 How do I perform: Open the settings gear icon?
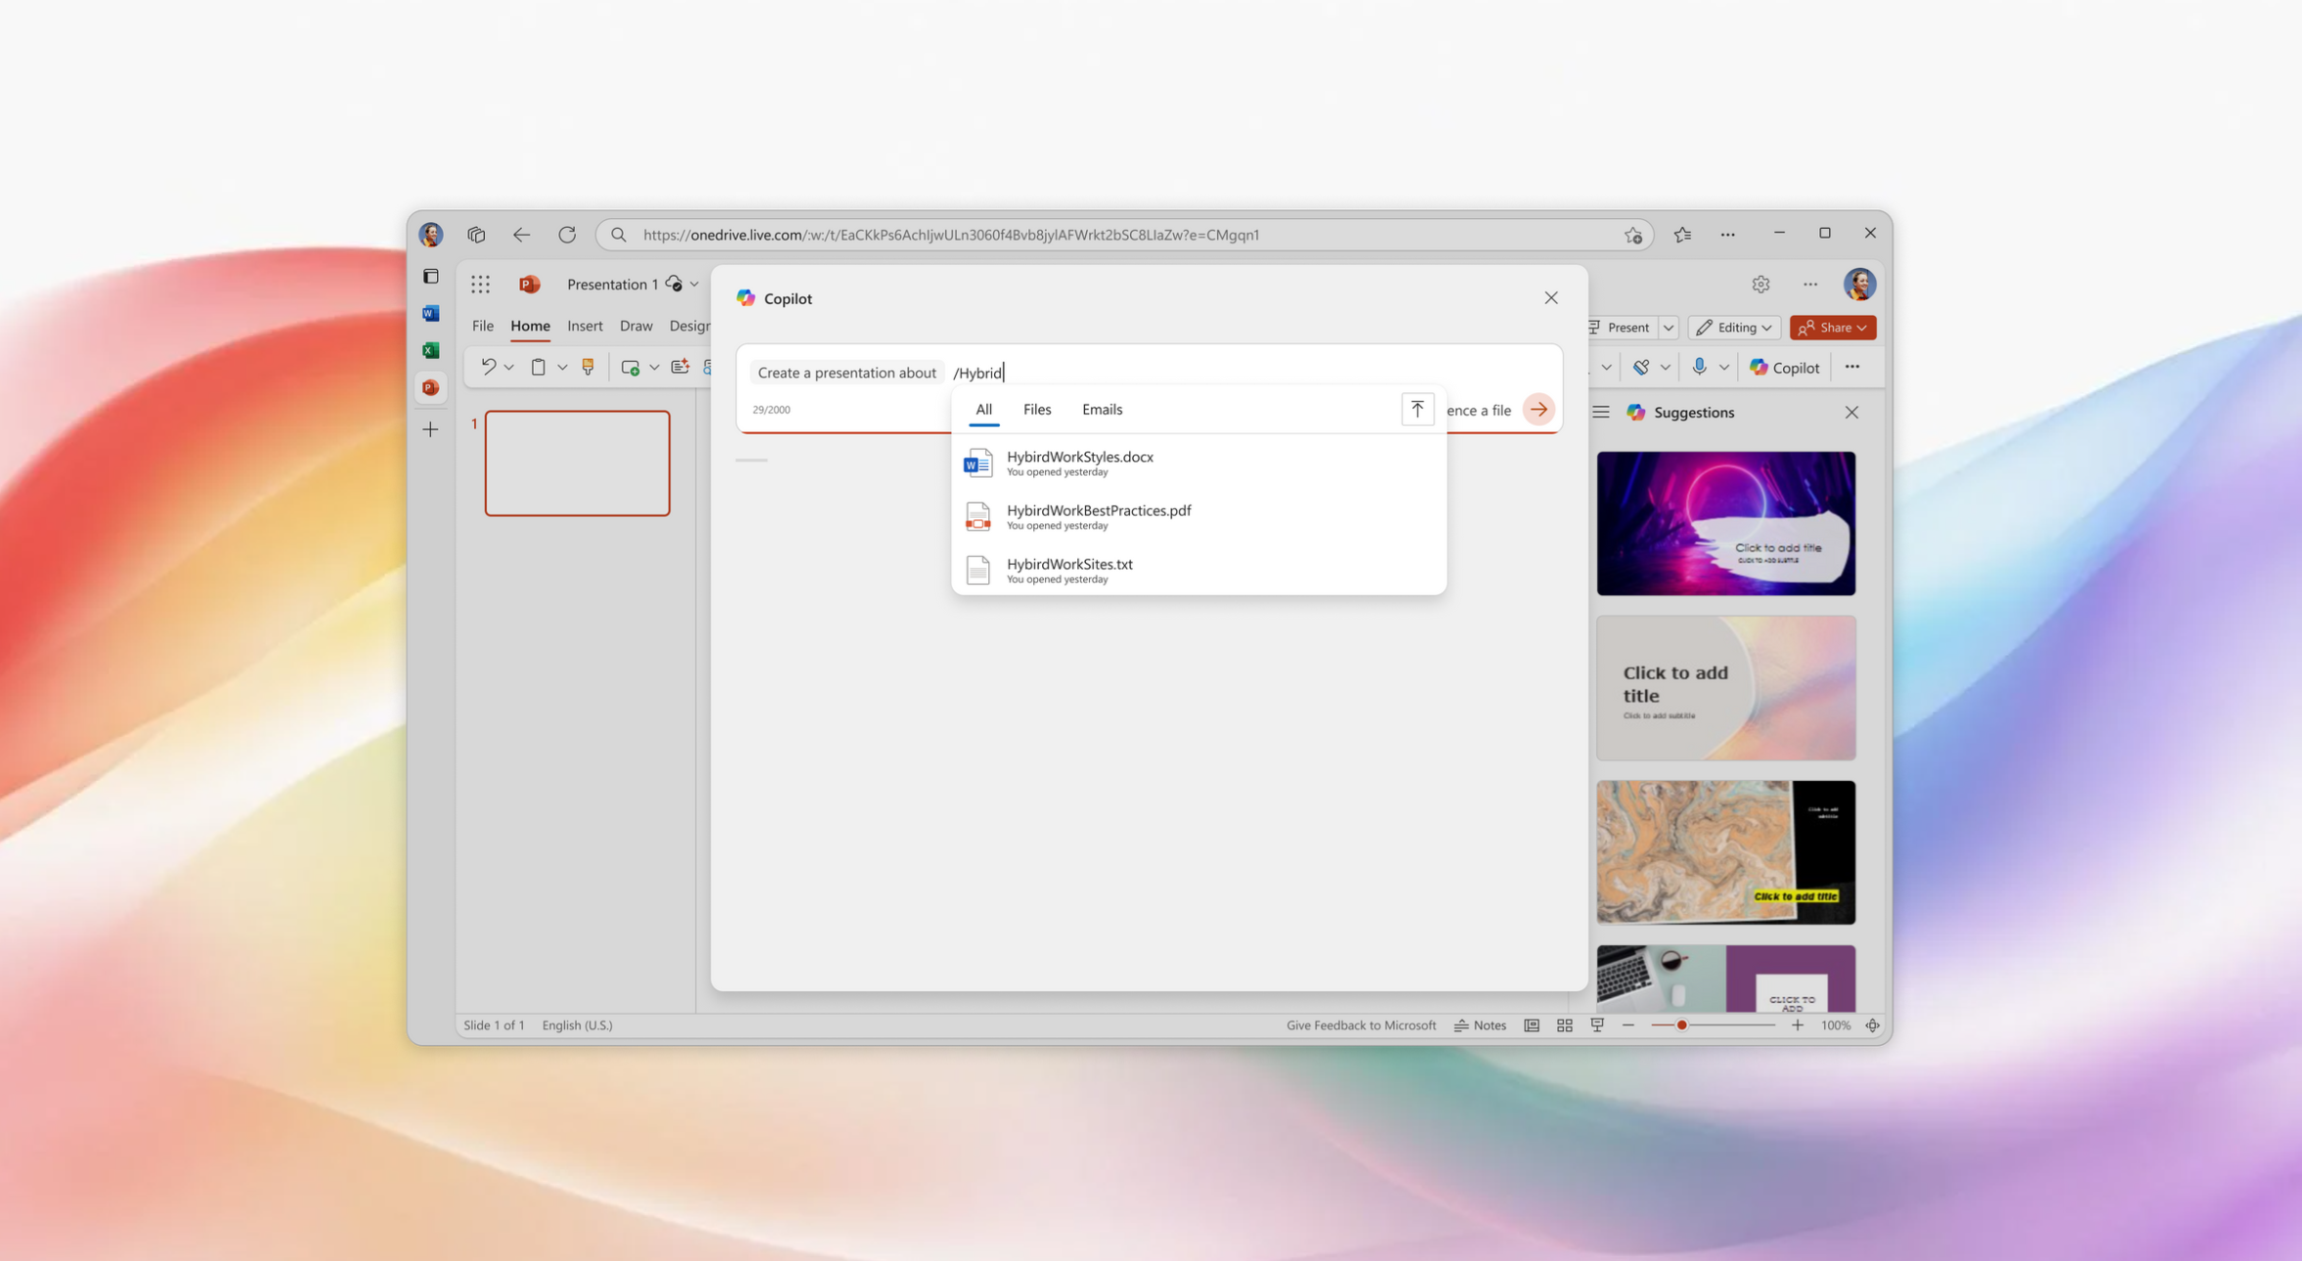pos(1760,284)
